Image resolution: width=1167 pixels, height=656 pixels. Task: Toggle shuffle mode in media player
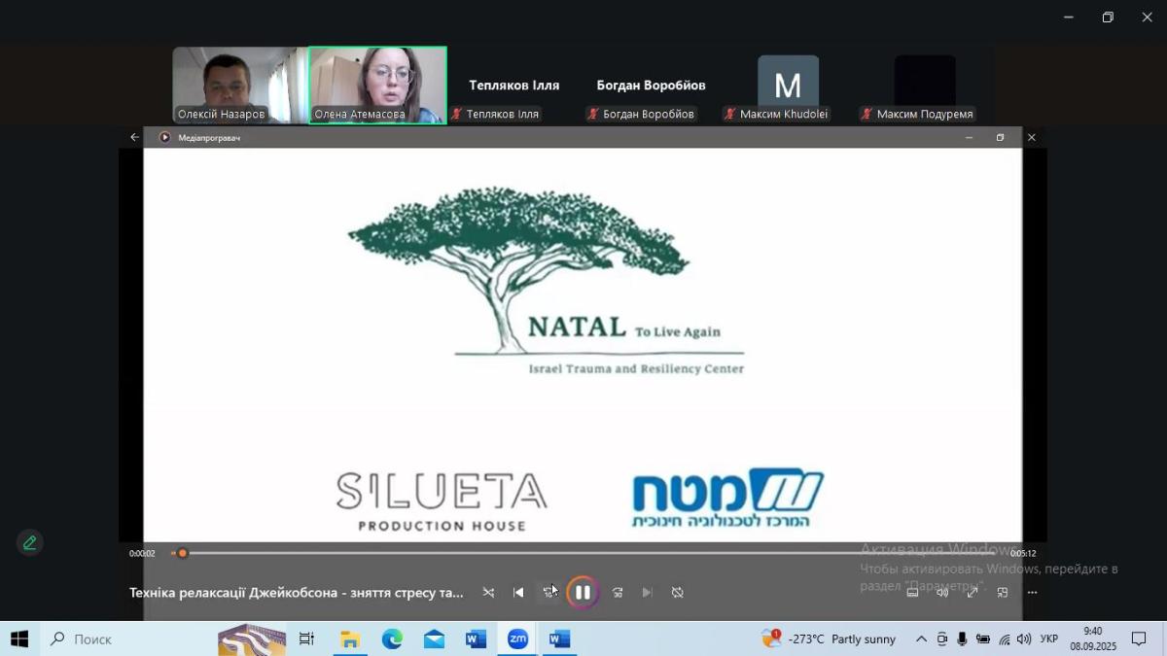[x=488, y=592]
